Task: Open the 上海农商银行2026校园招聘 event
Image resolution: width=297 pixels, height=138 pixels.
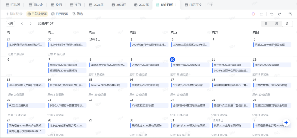Action: click(272, 85)
